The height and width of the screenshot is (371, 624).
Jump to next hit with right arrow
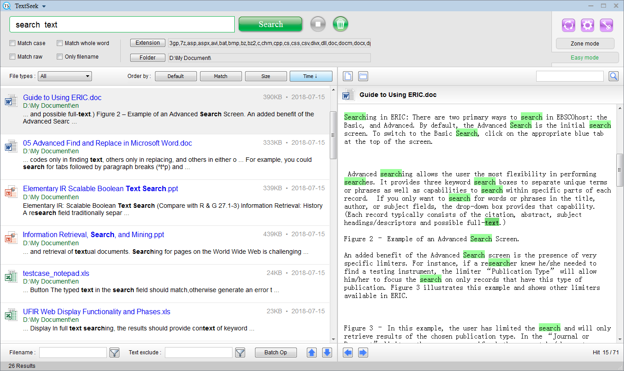coord(363,353)
